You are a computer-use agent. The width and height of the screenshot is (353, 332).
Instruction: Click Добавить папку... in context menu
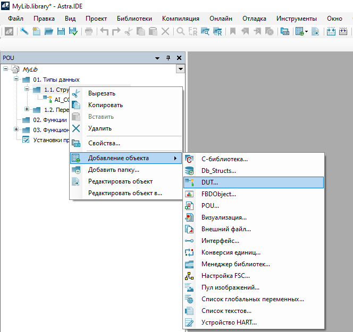point(113,170)
